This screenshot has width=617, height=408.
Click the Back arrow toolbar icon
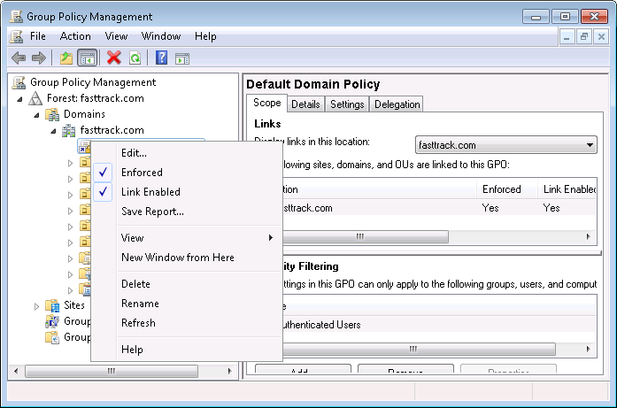[x=19, y=58]
